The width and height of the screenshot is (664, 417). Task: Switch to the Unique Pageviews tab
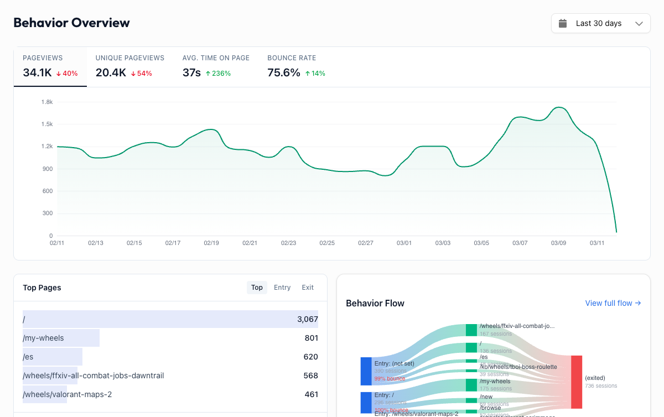click(130, 66)
